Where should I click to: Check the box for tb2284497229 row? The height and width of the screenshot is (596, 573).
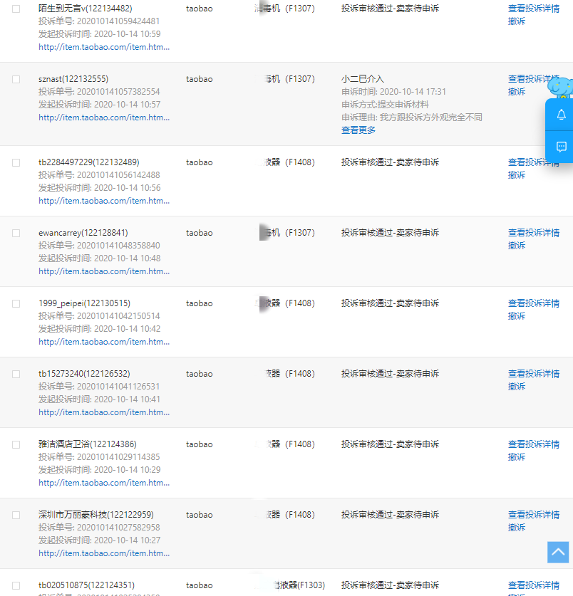pyautogui.click(x=16, y=162)
